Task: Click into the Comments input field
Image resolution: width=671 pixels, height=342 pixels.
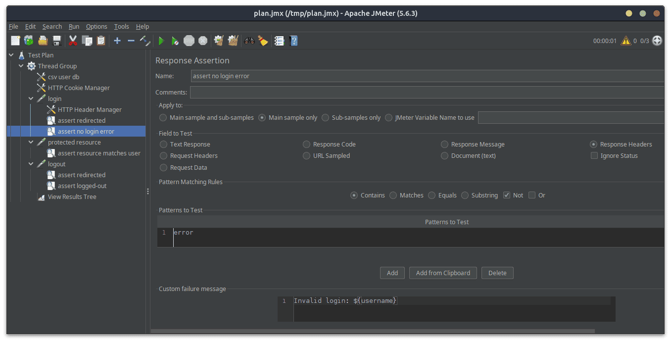Action: [x=426, y=92]
